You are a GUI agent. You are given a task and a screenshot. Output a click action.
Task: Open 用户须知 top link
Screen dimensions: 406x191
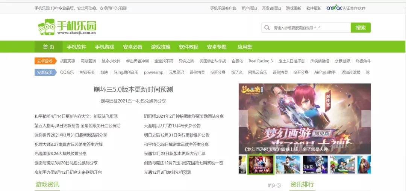pyautogui.click(x=249, y=8)
